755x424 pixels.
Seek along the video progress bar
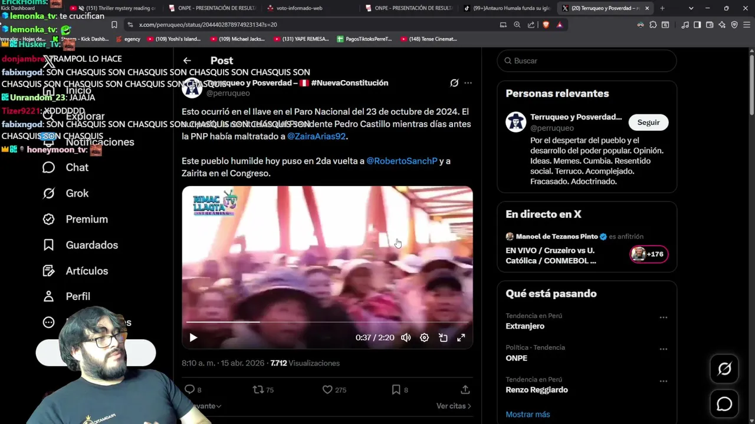pyautogui.click(x=327, y=322)
